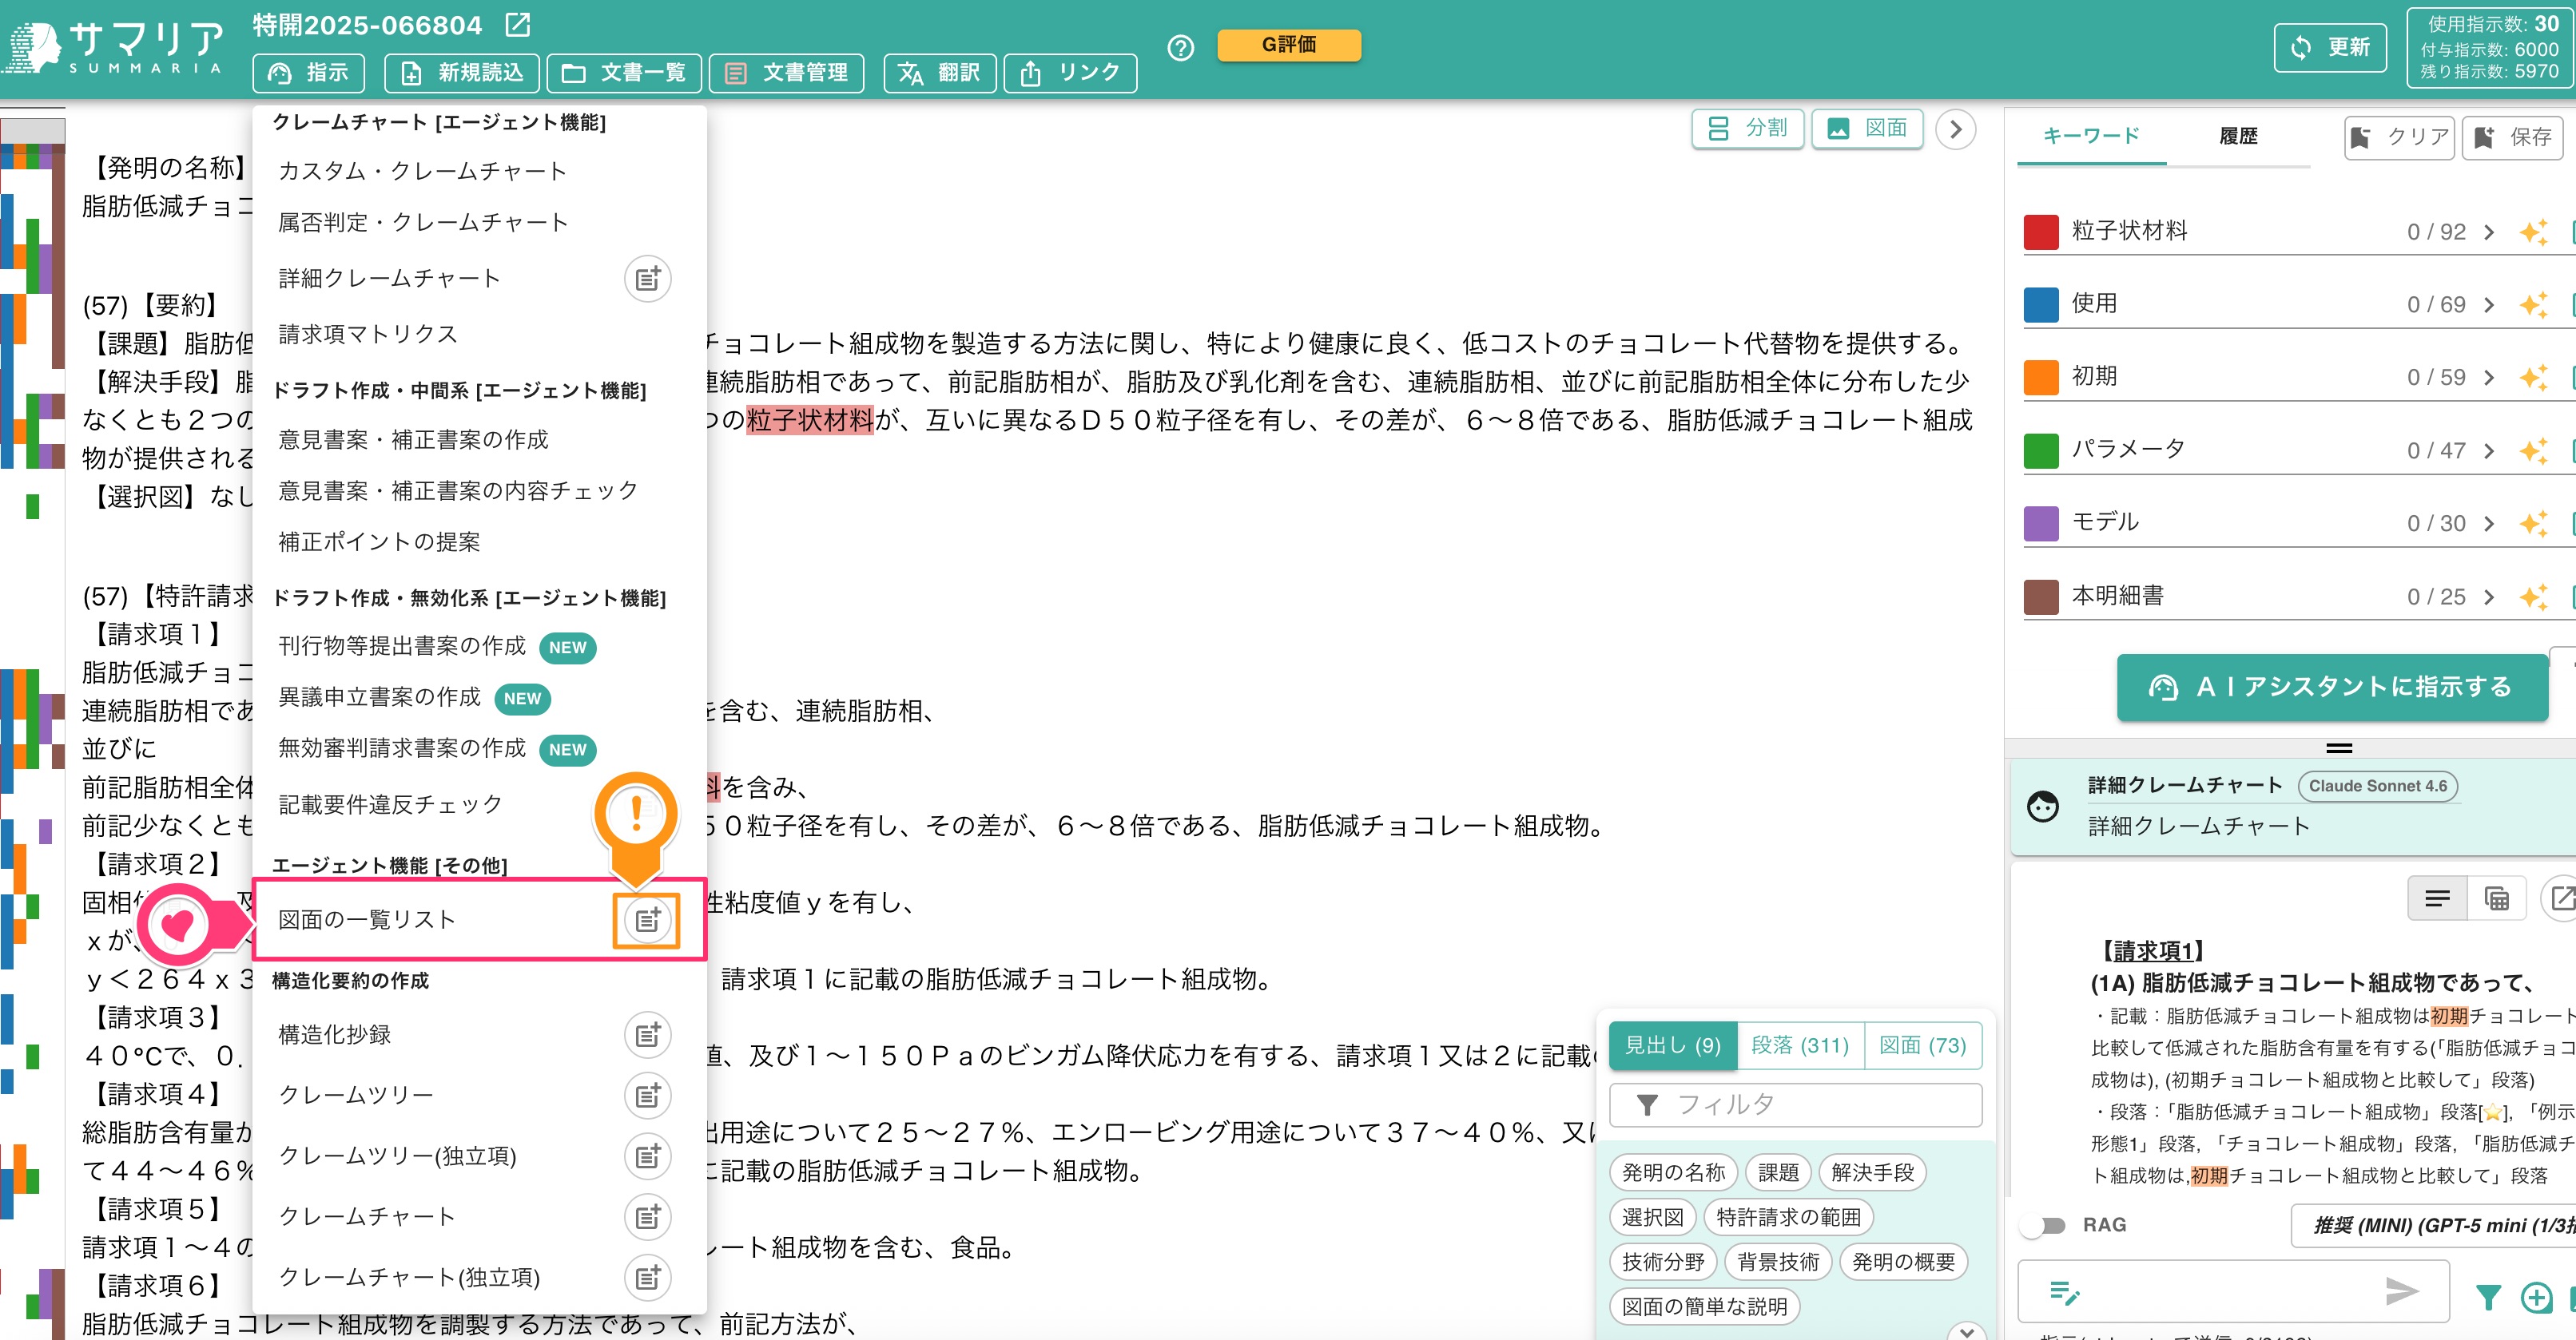Click the red swatch for 粒子状材料
The height and width of the screenshot is (1340, 2576).
click(x=2041, y=232)
